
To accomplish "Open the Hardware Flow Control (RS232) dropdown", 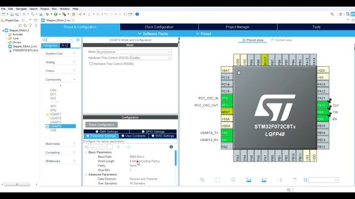I will click(150, 58).
